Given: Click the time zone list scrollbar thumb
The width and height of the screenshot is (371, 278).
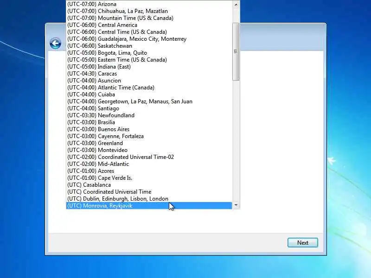Looking at the screenshot, I should click(x=236, y=51).
